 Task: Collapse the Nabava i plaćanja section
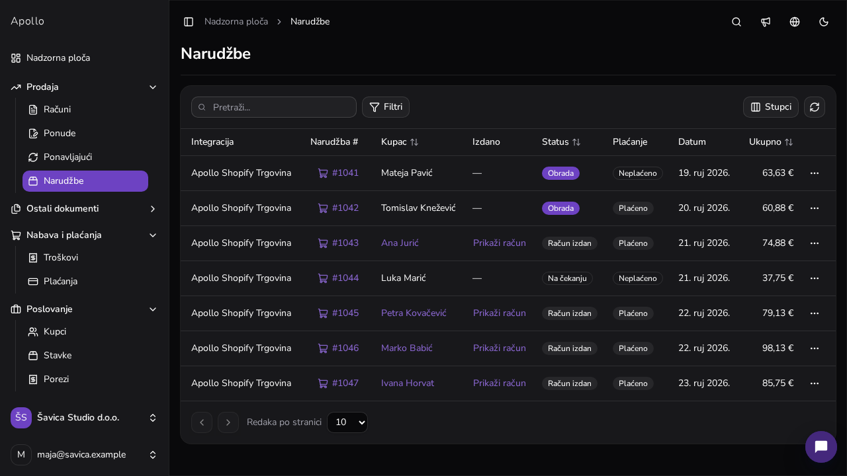84,235
